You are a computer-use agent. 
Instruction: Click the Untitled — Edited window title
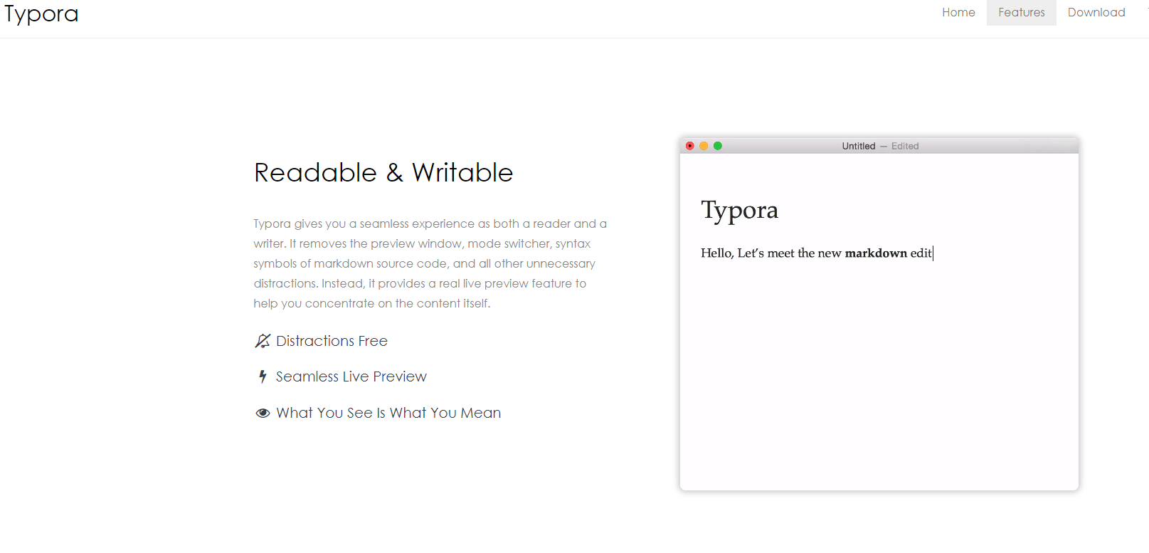point(880,146)
